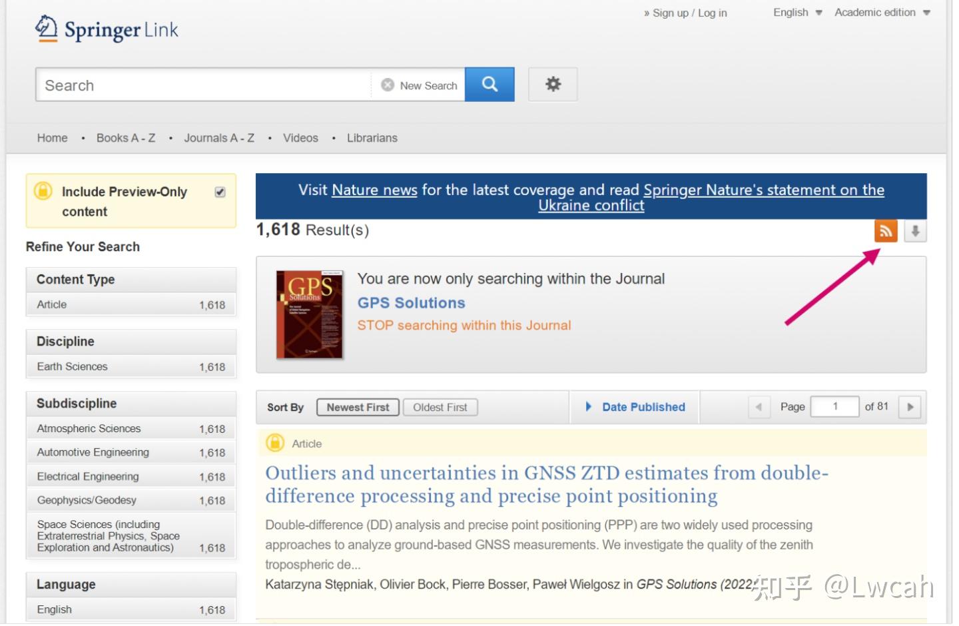This screenshot has width=959, height=626.
Task: Open the search settings gear icon
Action: click(553, 85)
